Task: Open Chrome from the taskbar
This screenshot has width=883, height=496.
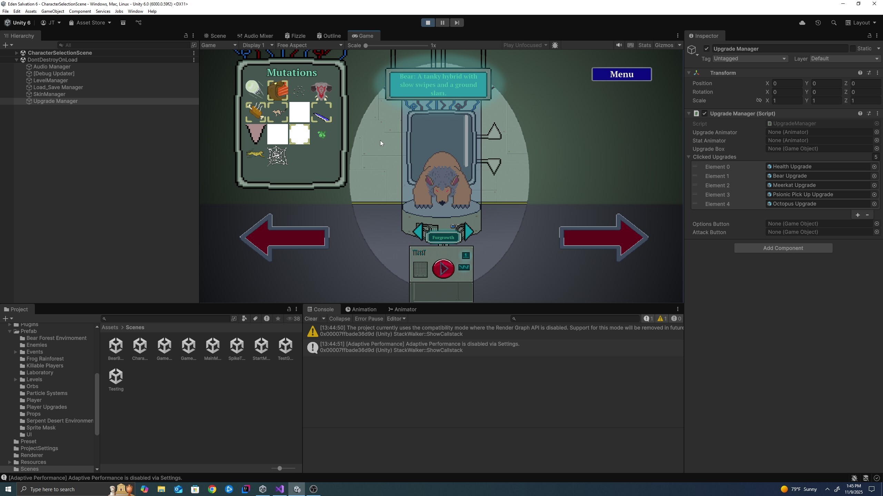Action: 212,489
